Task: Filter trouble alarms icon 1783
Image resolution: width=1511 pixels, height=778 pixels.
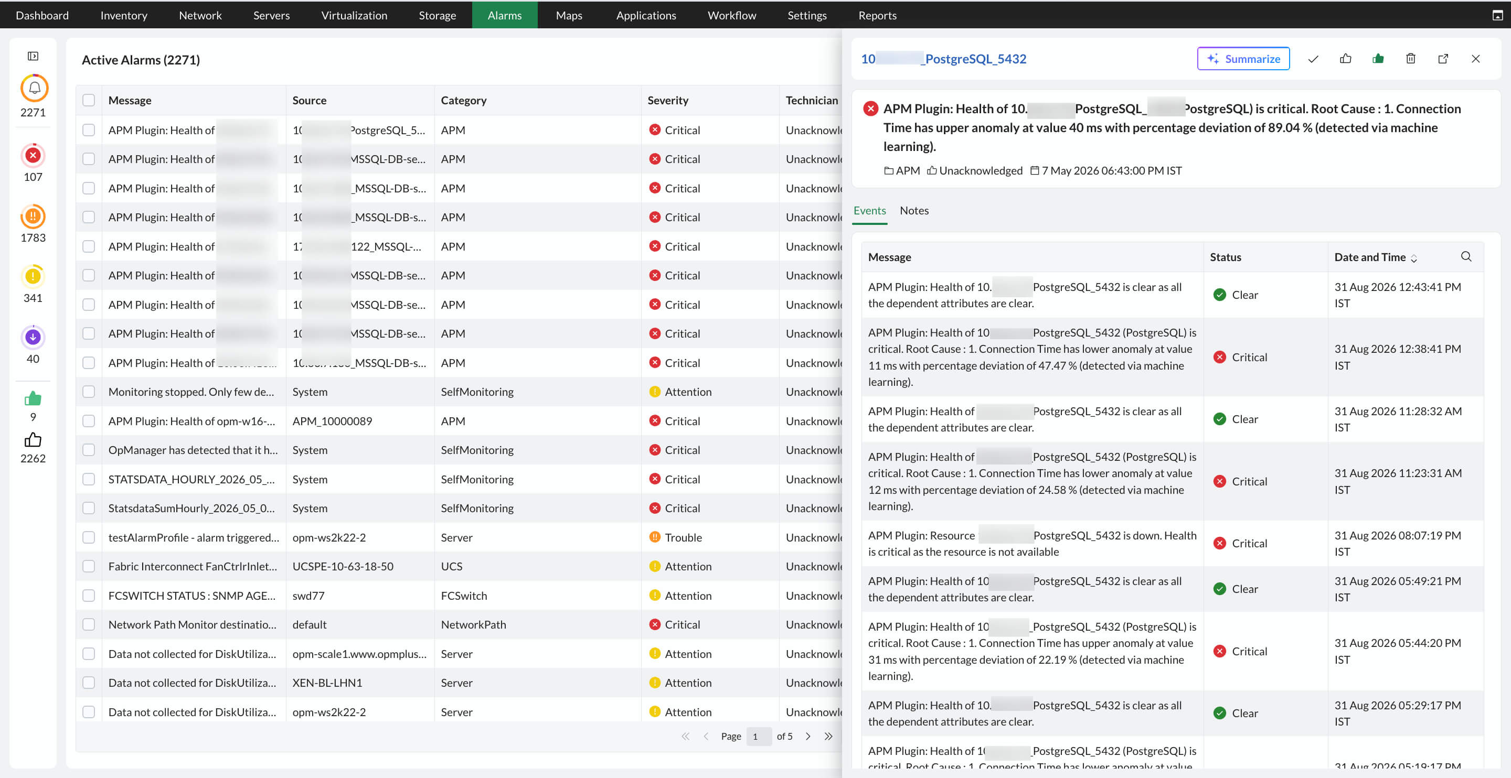Action: click(x=33, y=217)
